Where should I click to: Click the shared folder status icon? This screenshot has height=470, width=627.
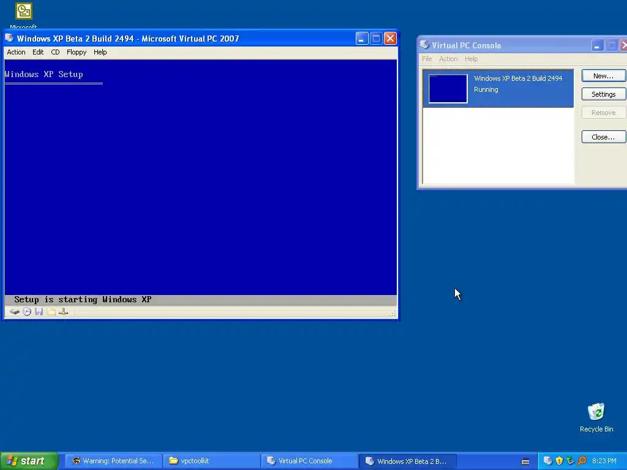51,311
